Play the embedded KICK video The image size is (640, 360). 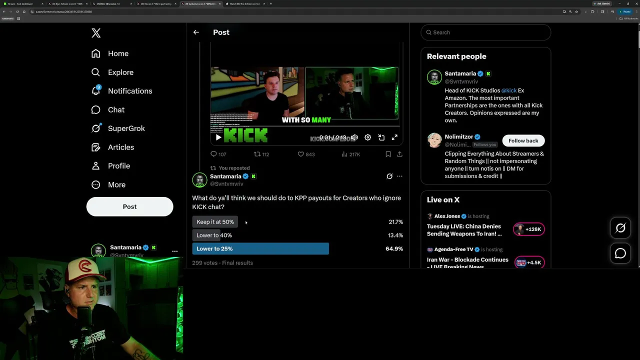(218, 137)
